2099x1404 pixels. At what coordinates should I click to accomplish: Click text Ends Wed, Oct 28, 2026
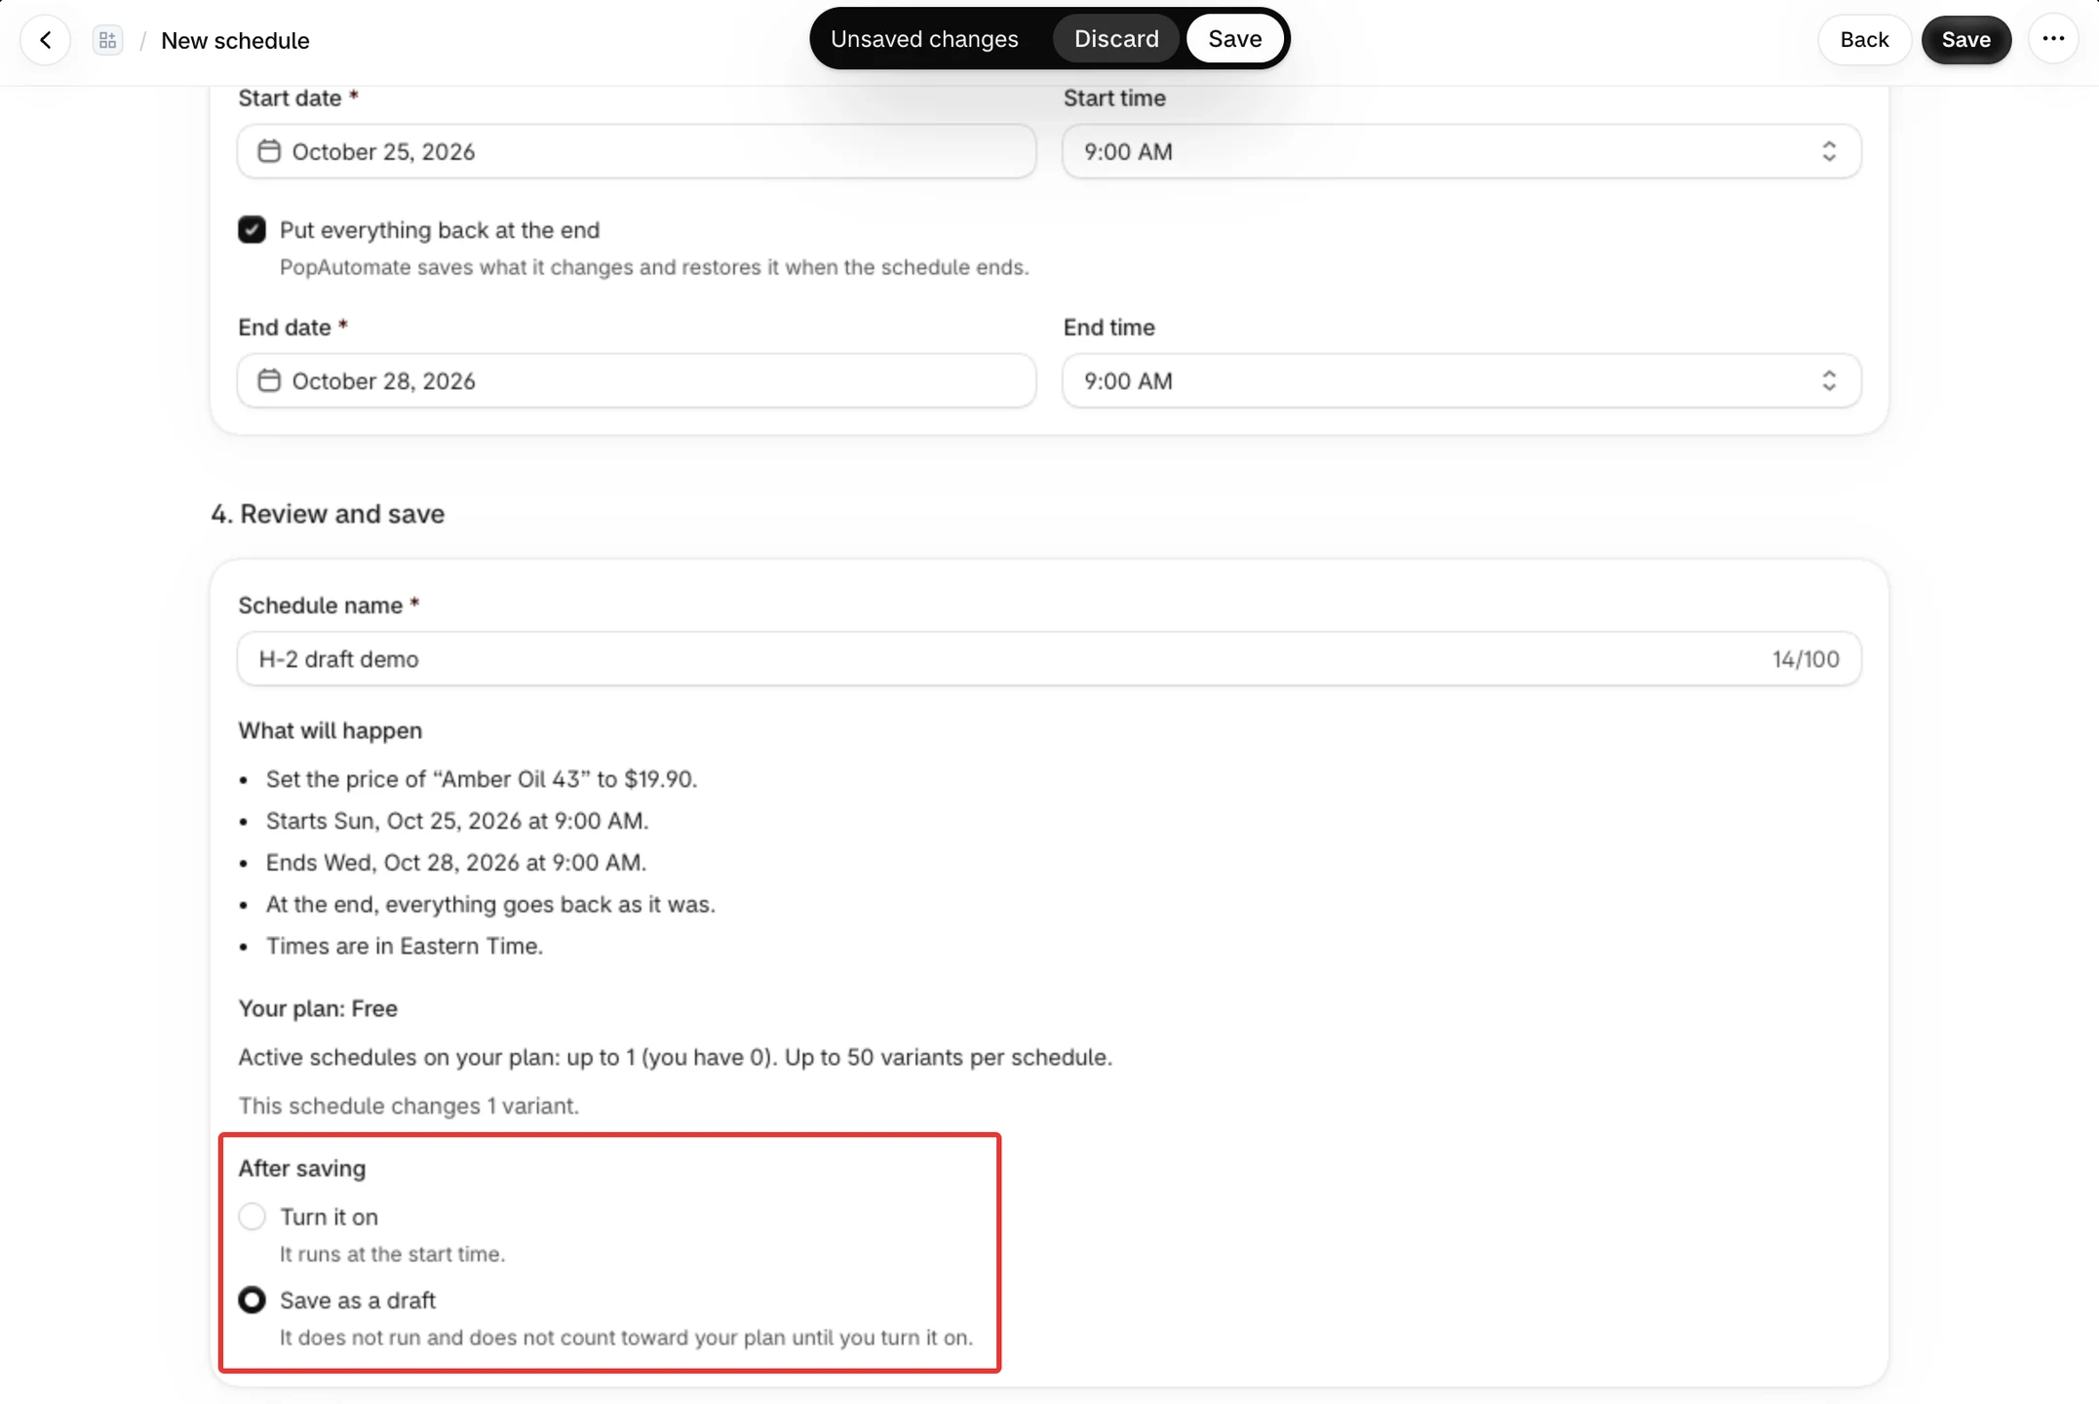pos(456,863)
